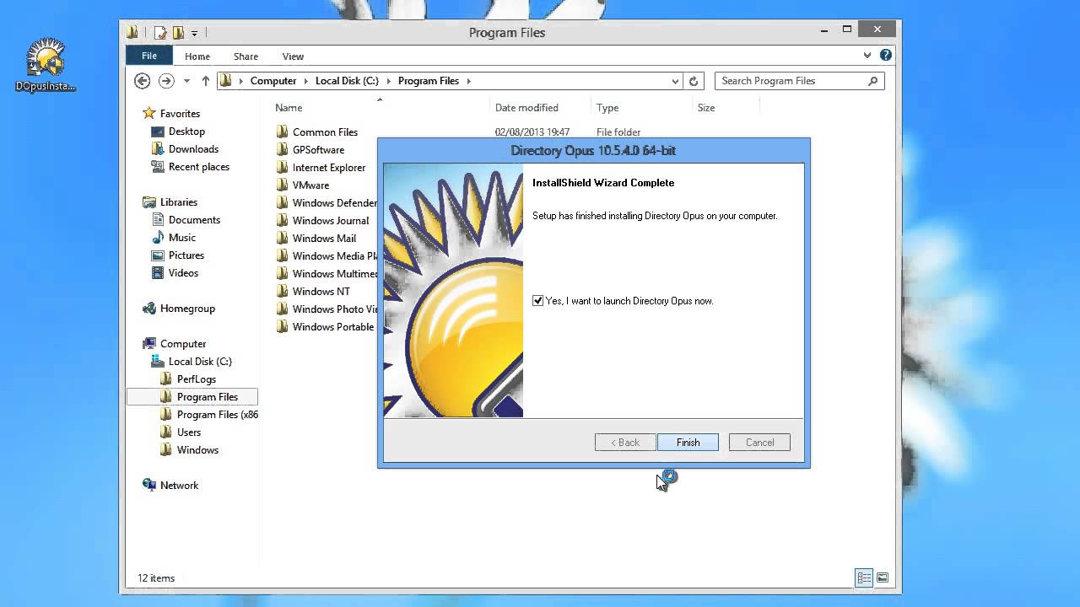Expand the ribbon with the chevron

867,56
